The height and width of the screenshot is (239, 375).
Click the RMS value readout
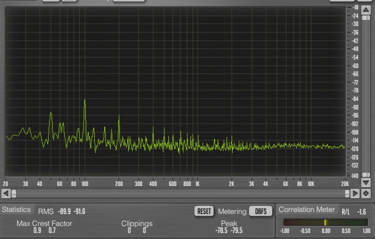[x=71, y=211]
